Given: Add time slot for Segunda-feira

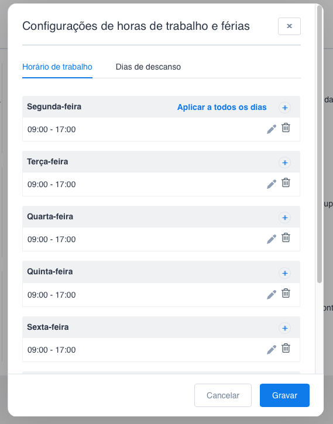Looking at the screenshot, I should (284, 108).
